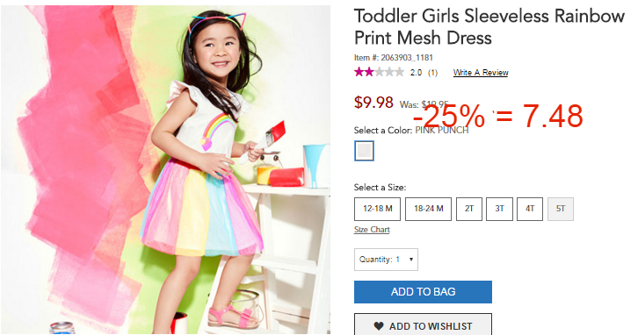Open the Quantity: 1 selector
The height and width of the screenshot is (335, 638).
[x=386, y=260]
